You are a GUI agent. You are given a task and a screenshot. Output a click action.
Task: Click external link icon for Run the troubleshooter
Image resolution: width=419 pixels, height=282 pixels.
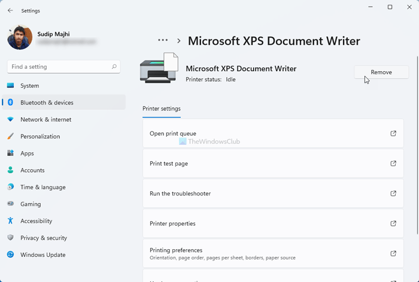click(393, 194)
